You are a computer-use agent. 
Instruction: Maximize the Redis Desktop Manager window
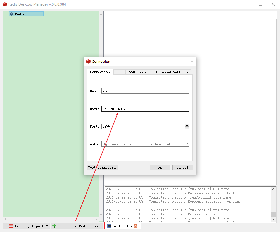click(260, 4)
